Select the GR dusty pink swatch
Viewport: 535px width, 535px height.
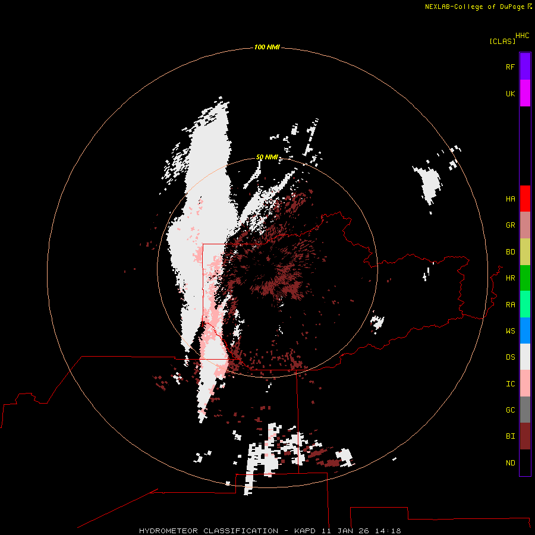(x=525, y=225)
